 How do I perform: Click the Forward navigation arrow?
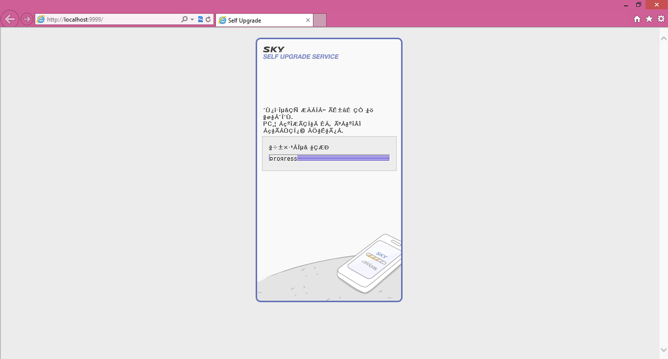(27, 20)
